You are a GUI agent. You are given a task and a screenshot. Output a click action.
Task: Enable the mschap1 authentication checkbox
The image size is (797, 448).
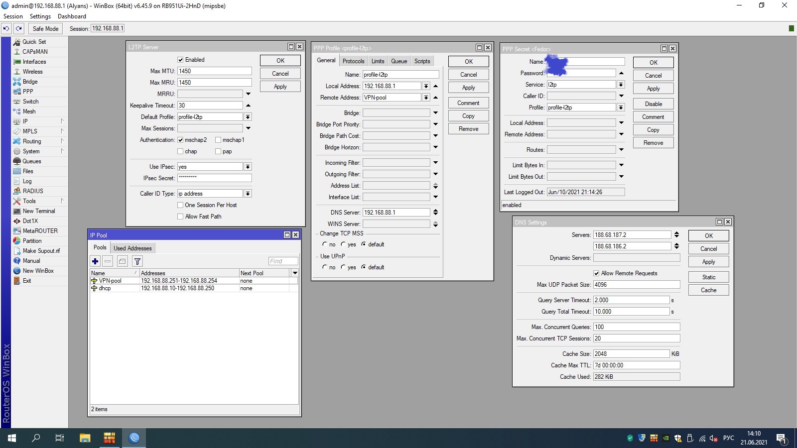[218, 140]
